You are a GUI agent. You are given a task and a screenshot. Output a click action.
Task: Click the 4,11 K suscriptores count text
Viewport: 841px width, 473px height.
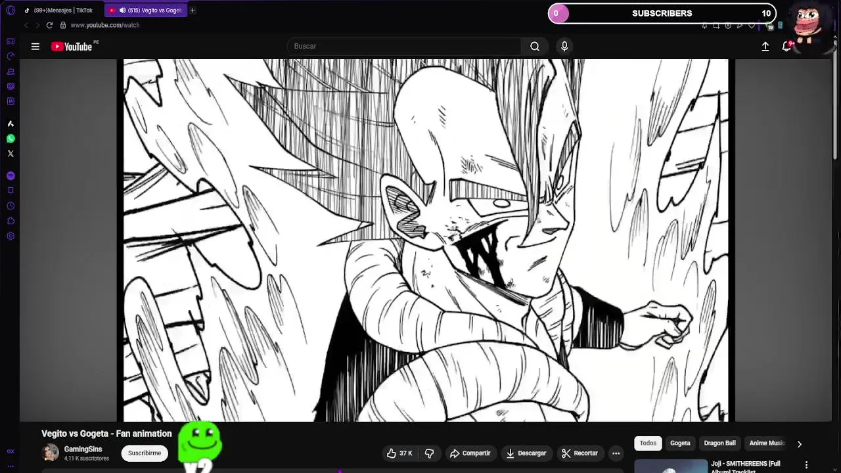click(x=87, y=459)
